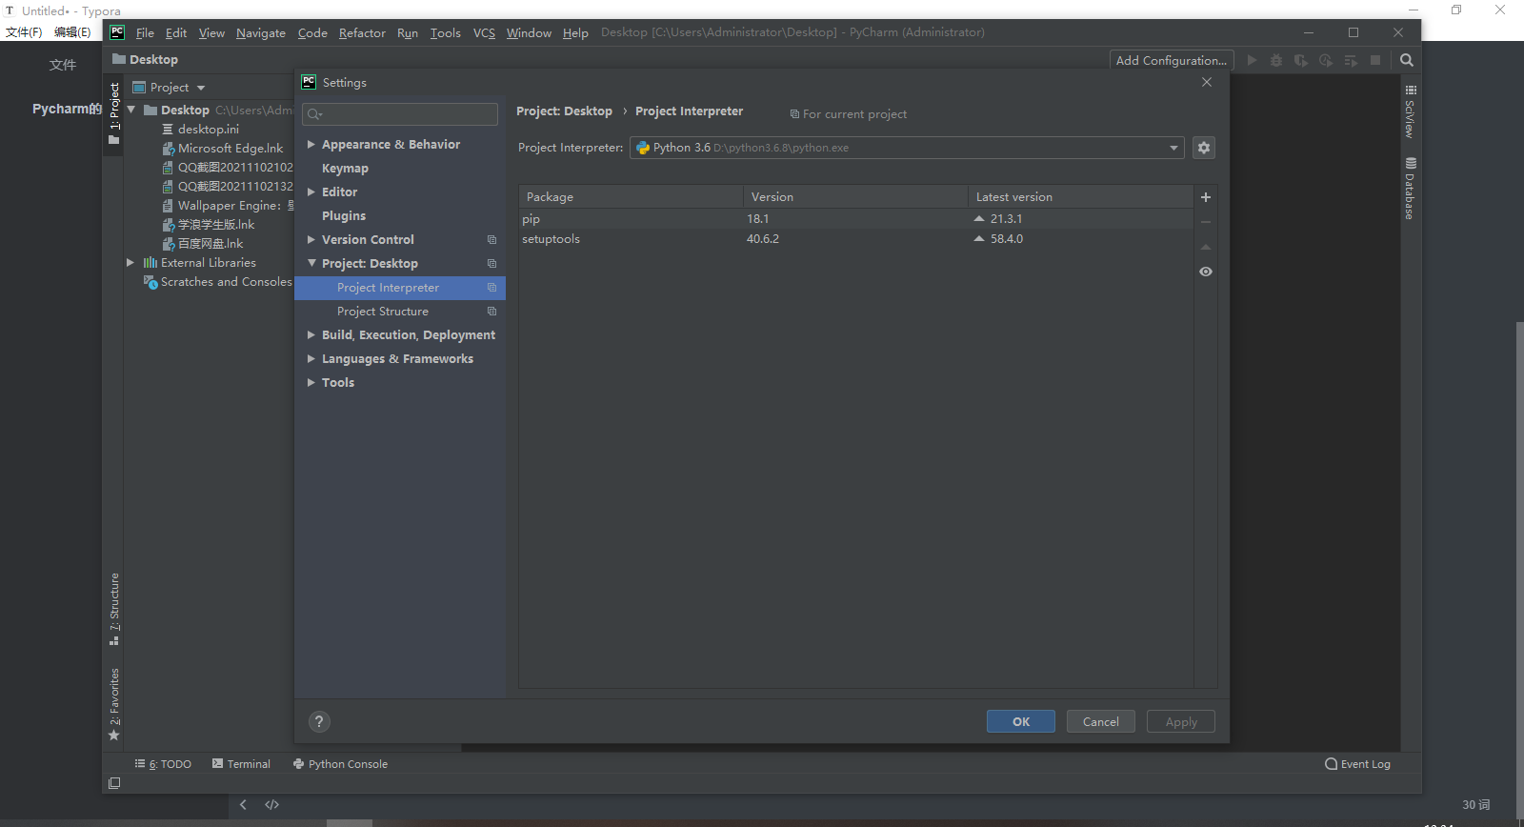This screenshot has height=827, width=1524.
Task: Open the 7: Structure tool window tab
Action: 114,609
